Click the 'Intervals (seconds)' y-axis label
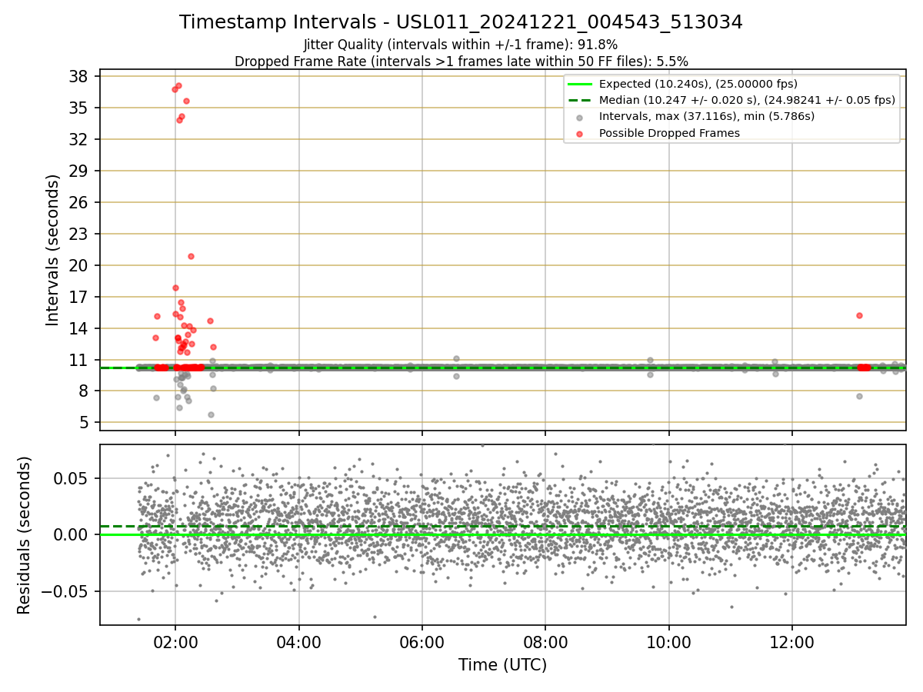This screenshot has width=923, height=692. coord(52,249)
